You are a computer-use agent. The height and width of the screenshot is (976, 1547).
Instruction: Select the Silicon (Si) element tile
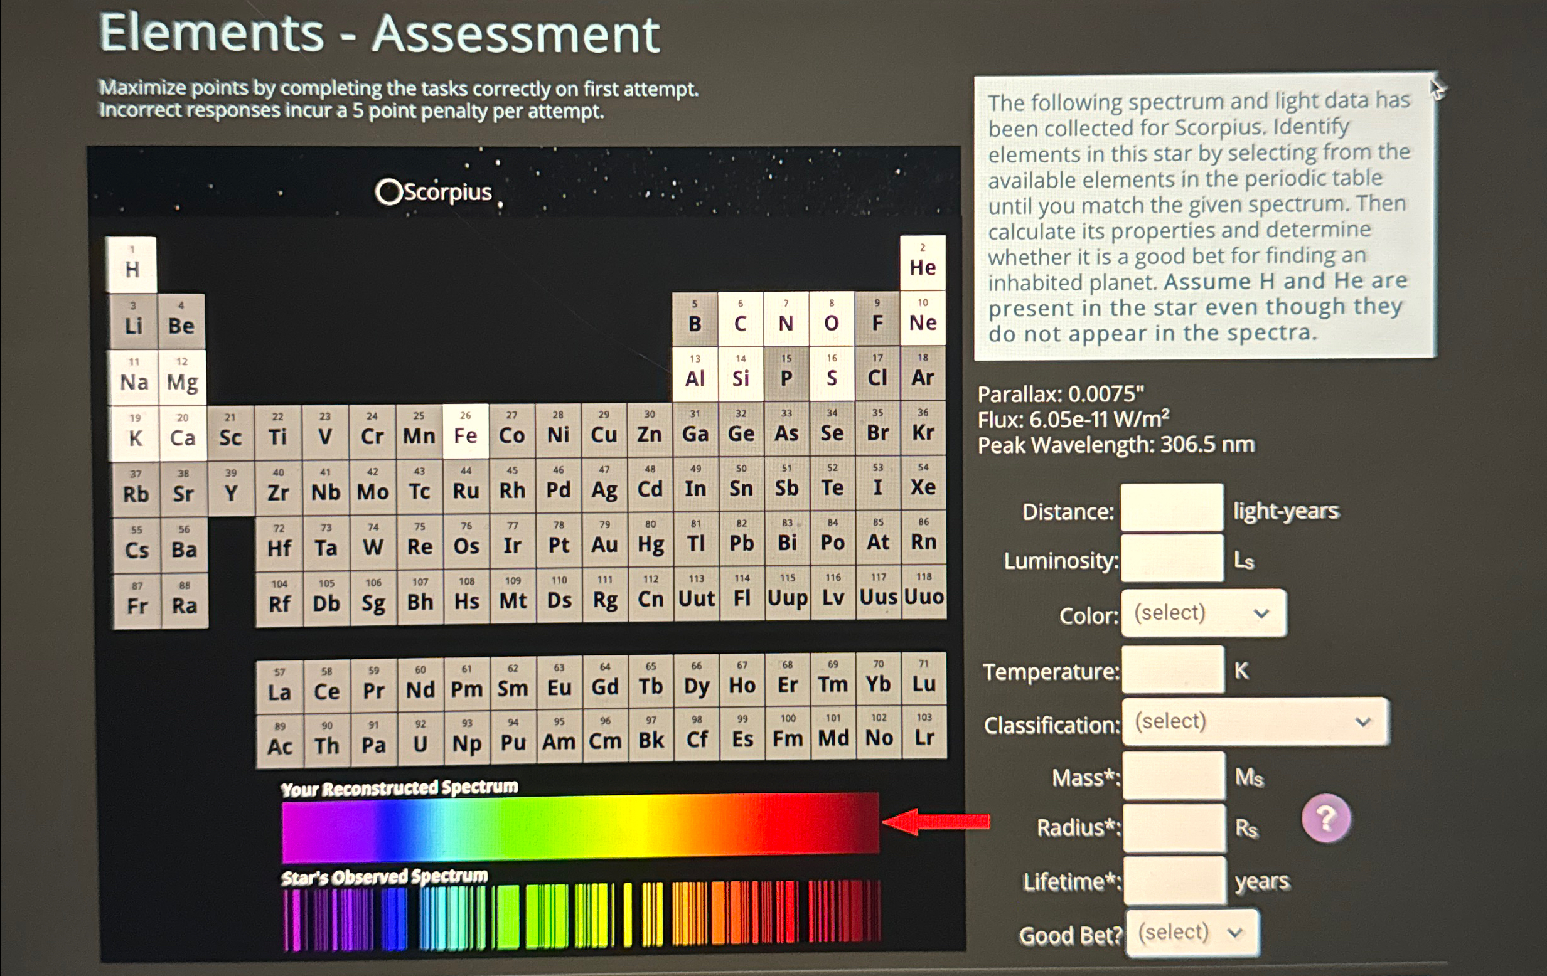[740, 374]
